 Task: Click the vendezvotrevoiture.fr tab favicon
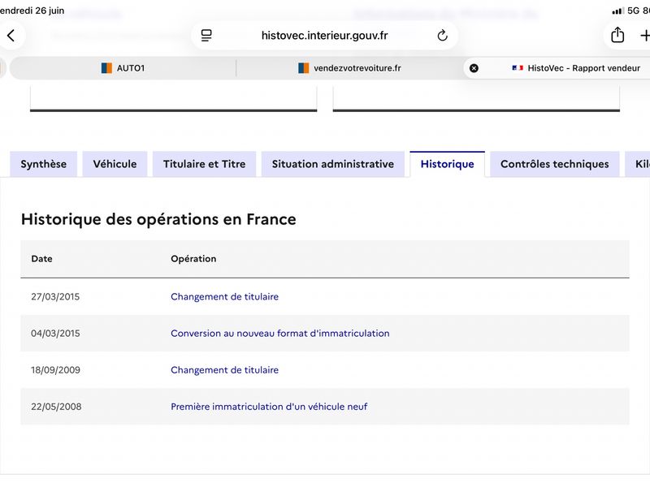(303, 68)
